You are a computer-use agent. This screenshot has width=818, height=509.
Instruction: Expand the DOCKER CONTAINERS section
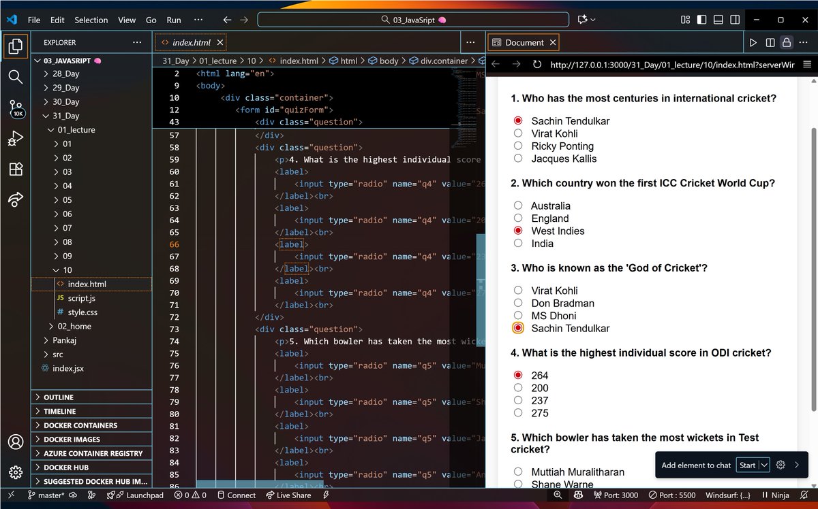(91, 425)
